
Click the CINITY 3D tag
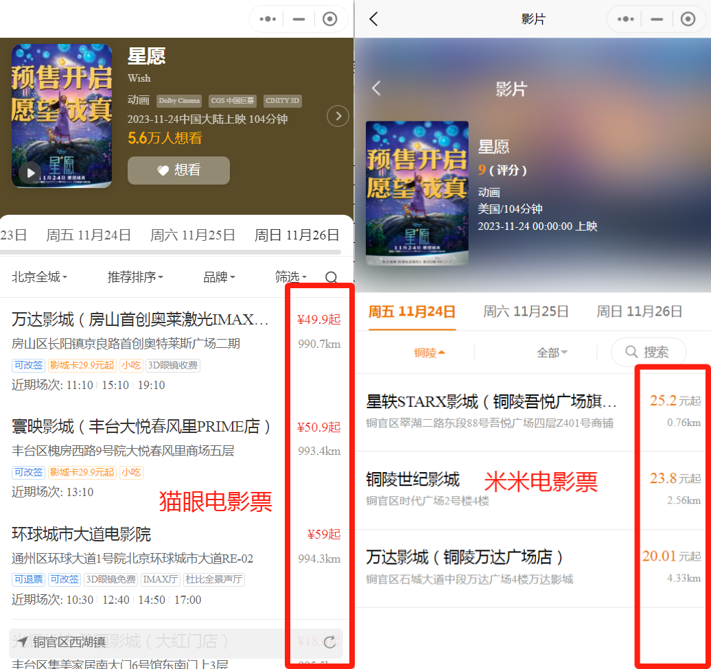283,101
